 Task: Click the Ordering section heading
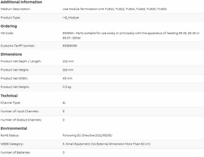pyautogui.click(x=9, y=26)
